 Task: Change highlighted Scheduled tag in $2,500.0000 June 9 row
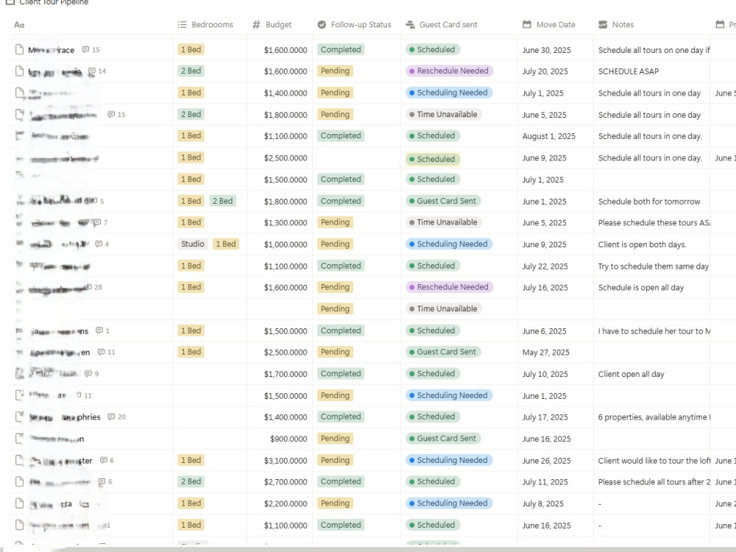click(x=433, y=159)
